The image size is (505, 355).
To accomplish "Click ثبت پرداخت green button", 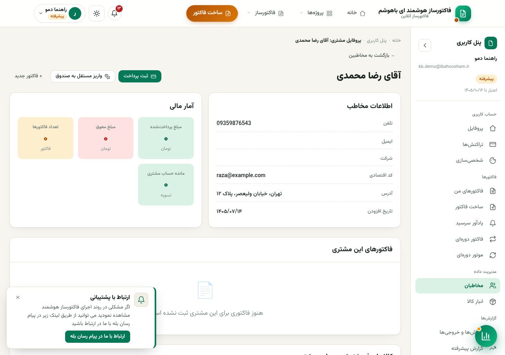I will tap(140, 76).
